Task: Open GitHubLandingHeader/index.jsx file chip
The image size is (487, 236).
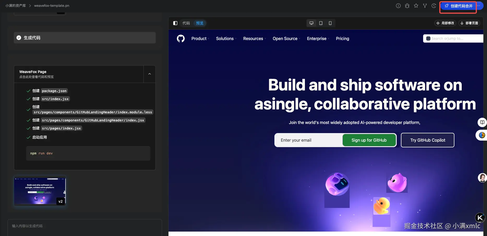Action: [93, 120]
